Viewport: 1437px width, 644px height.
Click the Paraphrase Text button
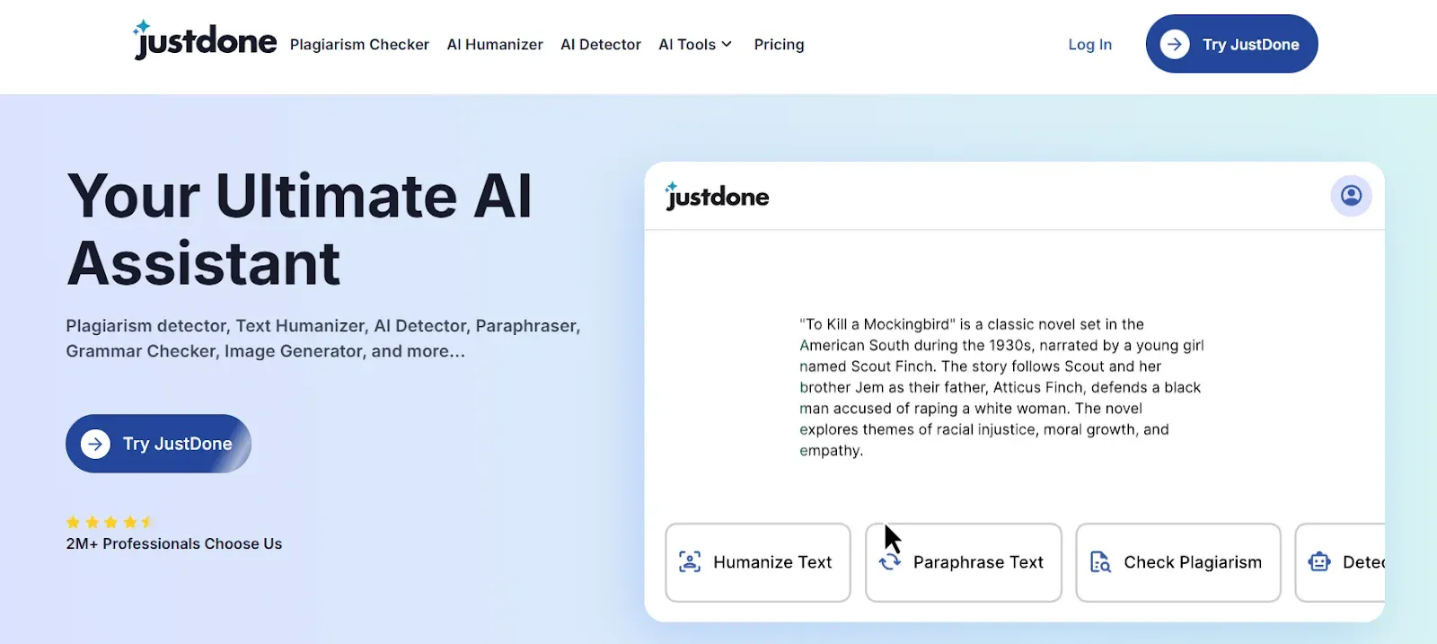963,562
